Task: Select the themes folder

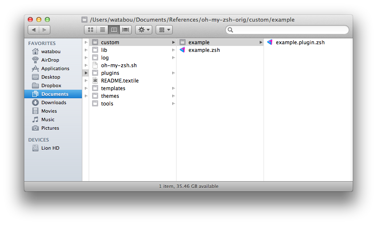Action: coord(133,96)
